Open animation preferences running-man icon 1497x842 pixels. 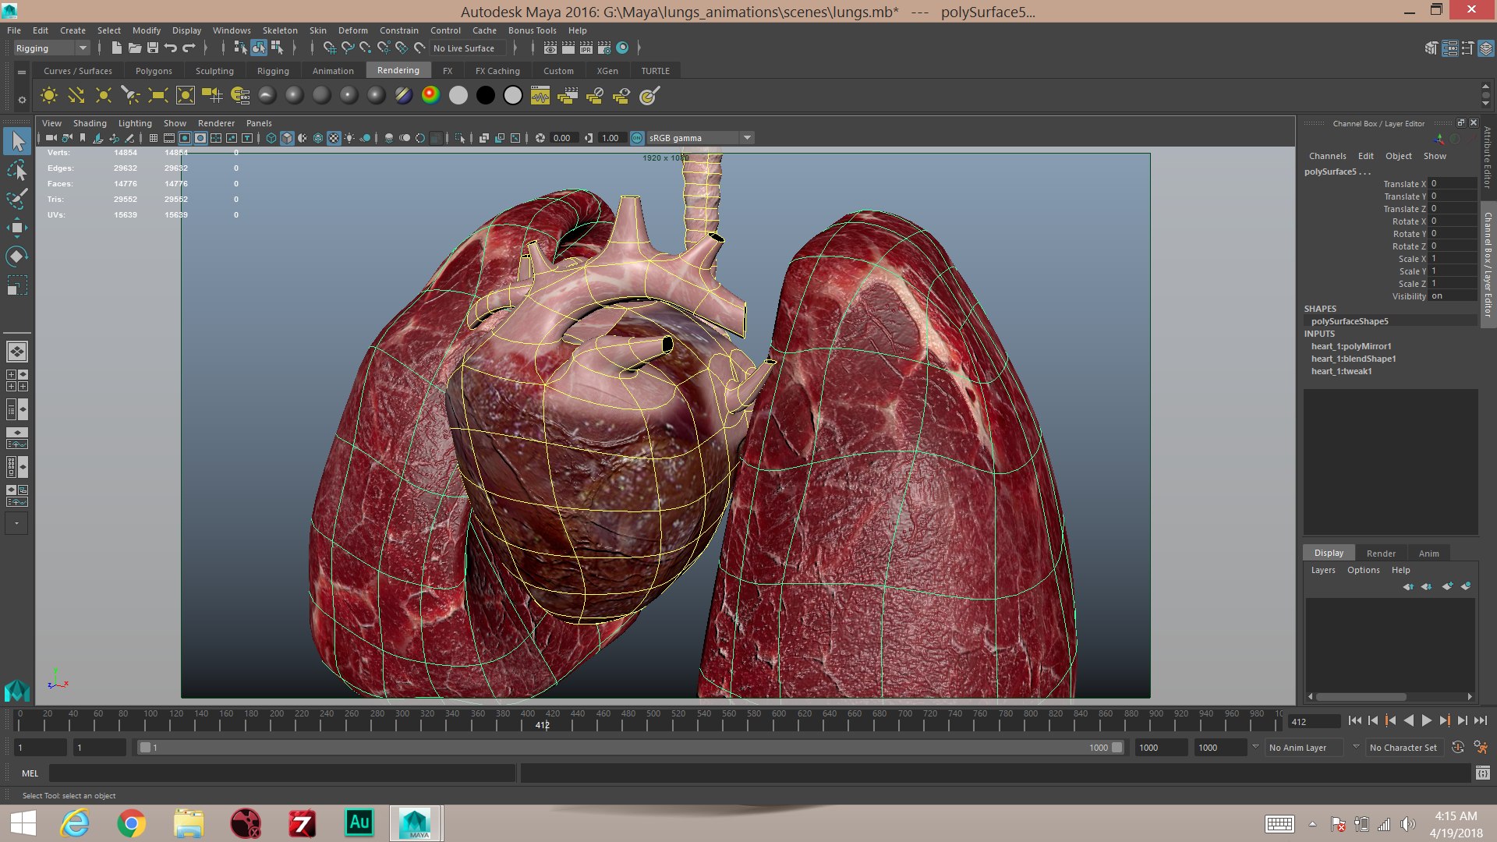(x=1481, y=747)
